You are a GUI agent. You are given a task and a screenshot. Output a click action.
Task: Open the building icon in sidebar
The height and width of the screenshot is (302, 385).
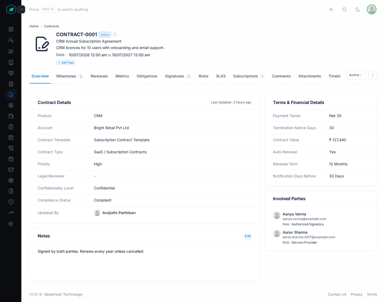pos(11,62)
